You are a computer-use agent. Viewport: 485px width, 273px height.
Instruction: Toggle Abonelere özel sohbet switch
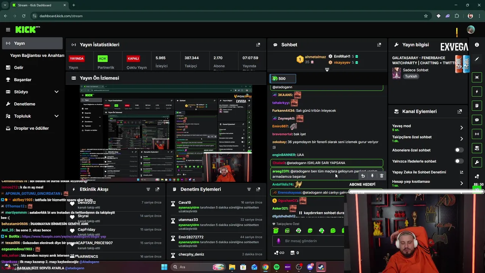(459, 150)
